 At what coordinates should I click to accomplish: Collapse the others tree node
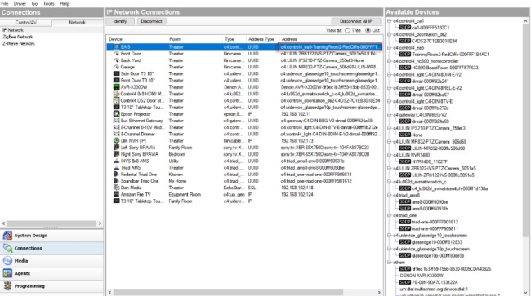click(x=390, y=263)
